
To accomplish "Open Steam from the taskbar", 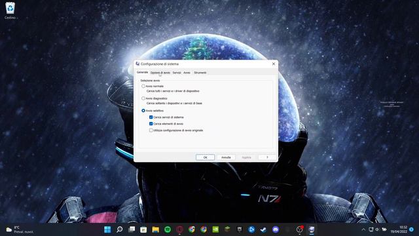I will [263, 229].
